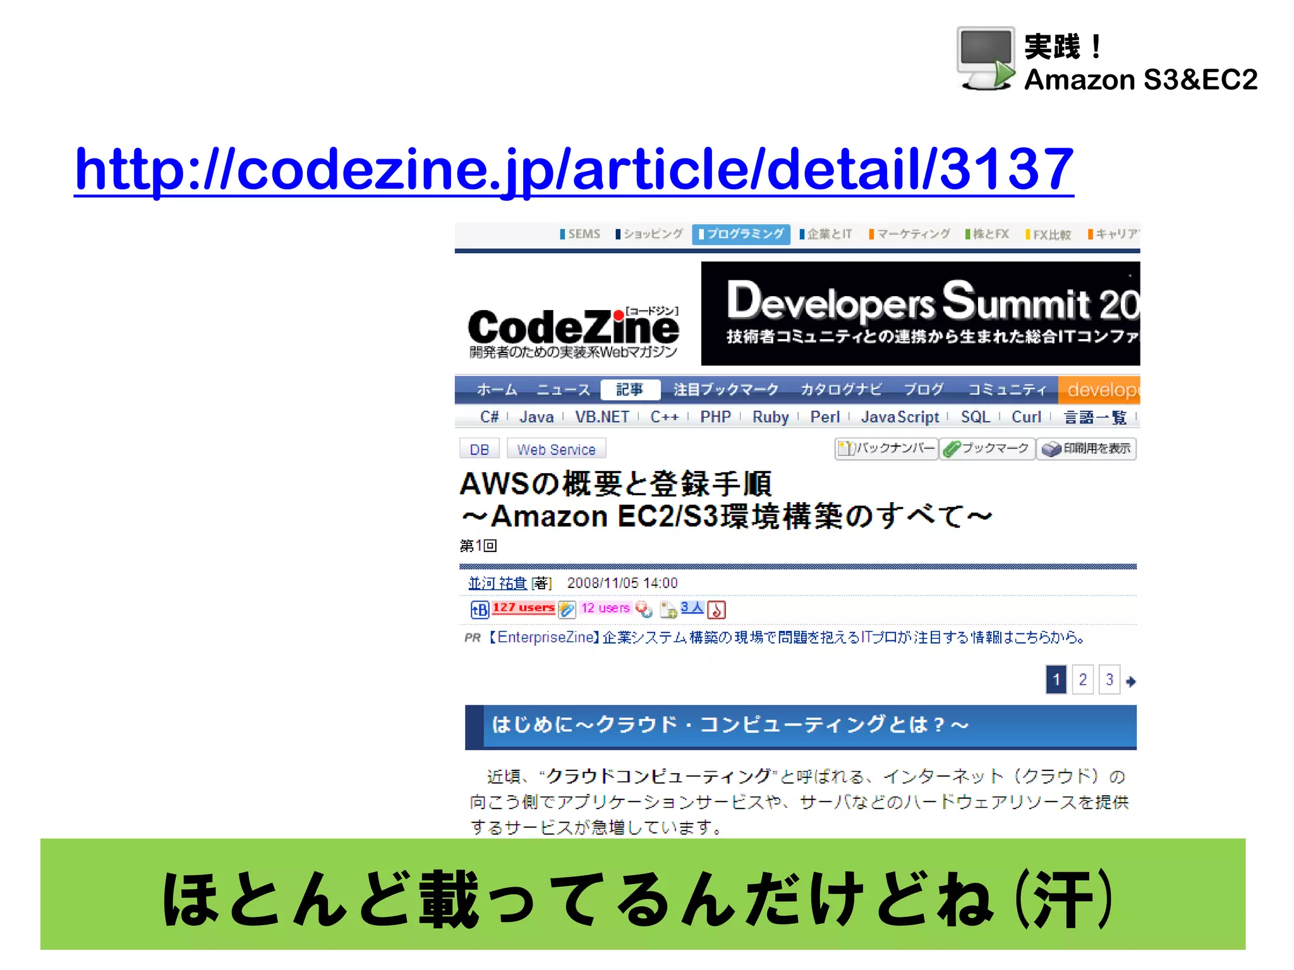Click the document add icon
Screen dimensions: 1294x970
pos(668,609)
